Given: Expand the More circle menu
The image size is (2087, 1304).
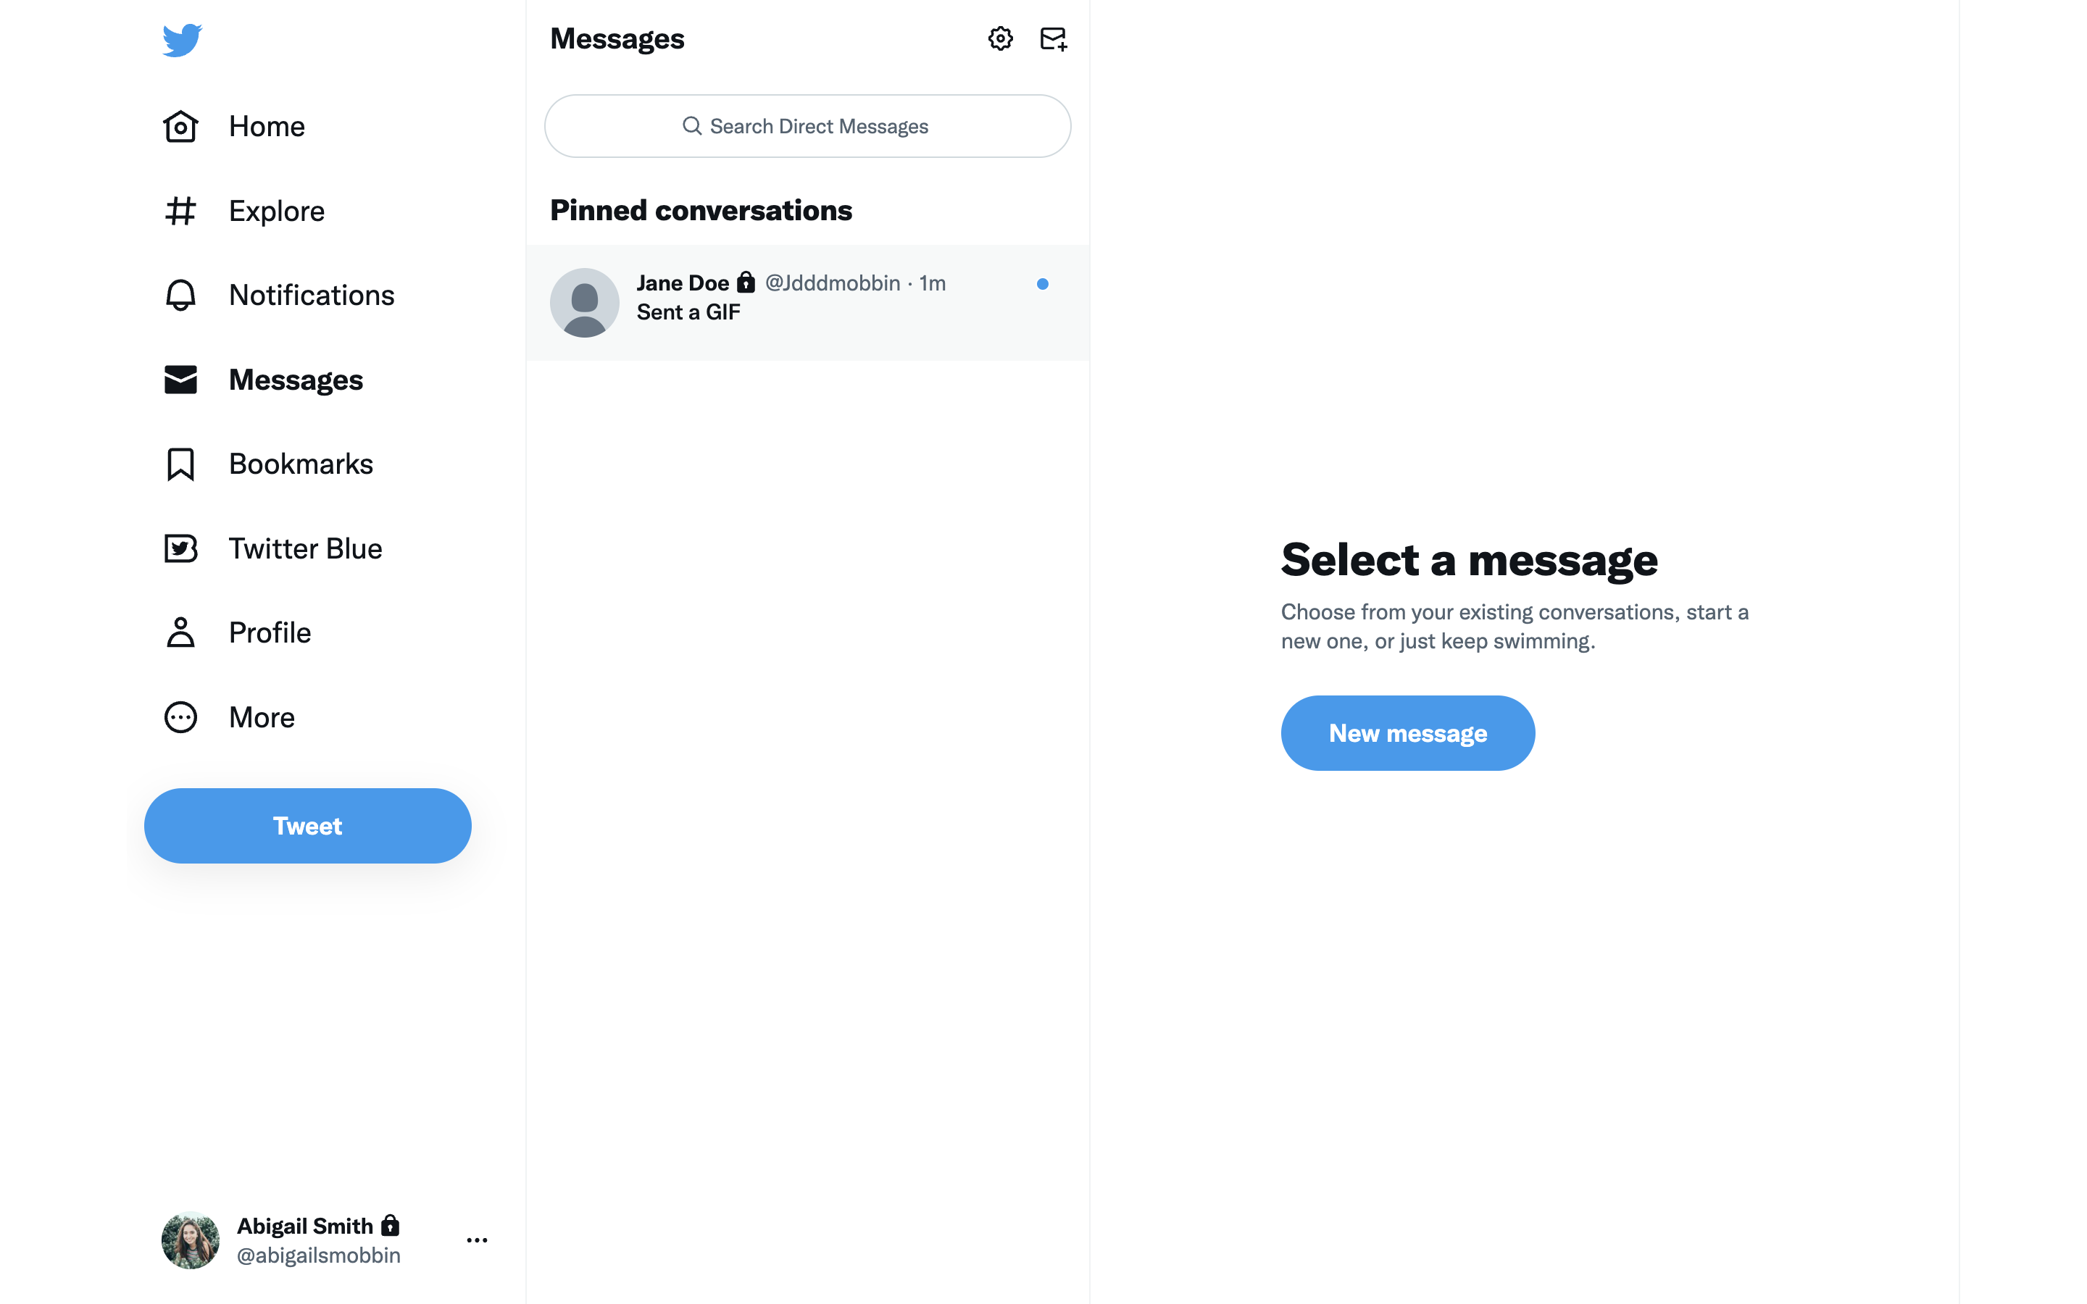Looking at the screenshot, I should [180, 716].
